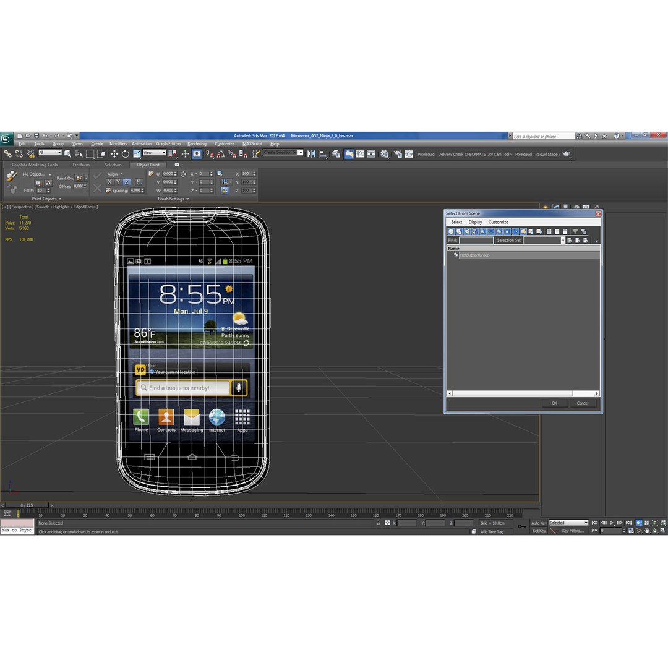Click the CHECKMATE toolbar button

tap(474, 154)
